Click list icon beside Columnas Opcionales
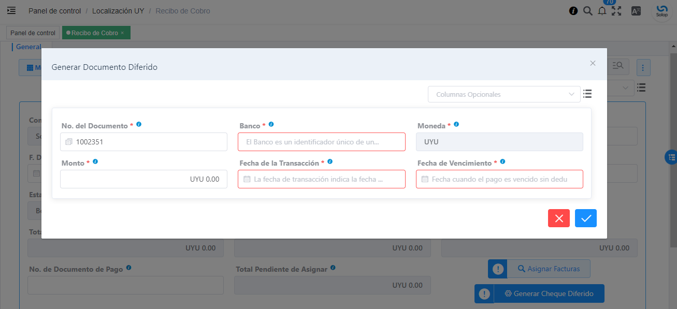 587,94
